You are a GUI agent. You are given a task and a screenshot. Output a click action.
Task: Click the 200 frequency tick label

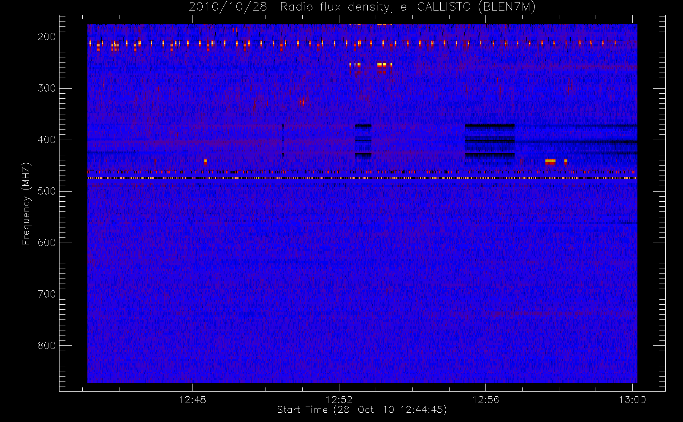47,37
